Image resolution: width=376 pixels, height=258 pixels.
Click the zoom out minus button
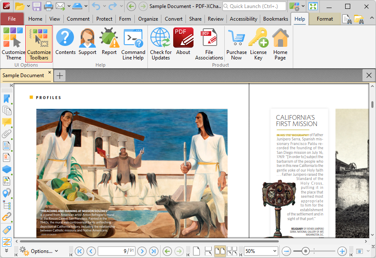[x=286, y=251]
